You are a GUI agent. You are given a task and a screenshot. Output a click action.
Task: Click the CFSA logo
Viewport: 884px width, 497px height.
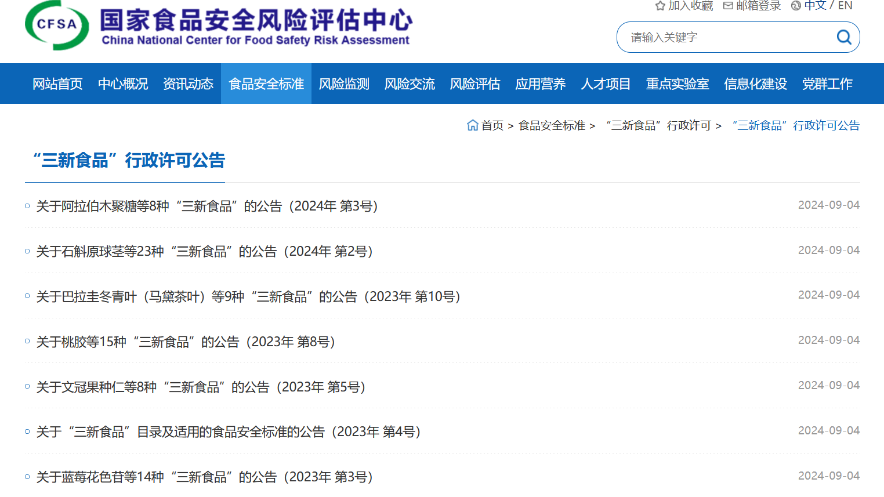(57, 26)
